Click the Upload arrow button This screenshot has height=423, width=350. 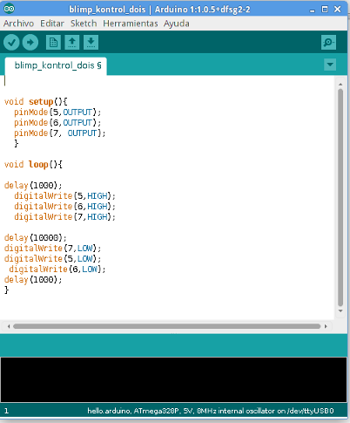click(30, 43)
